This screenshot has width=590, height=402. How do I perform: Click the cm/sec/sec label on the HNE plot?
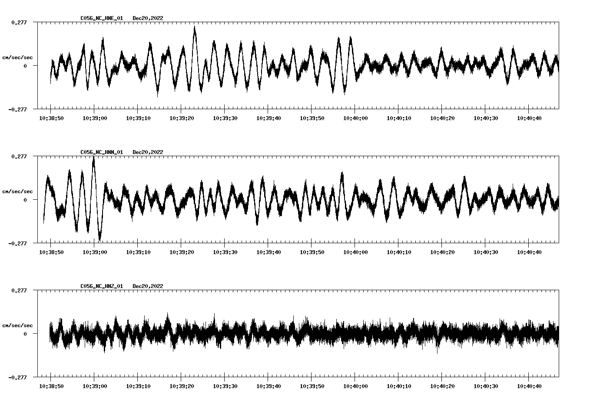[17, 57]
